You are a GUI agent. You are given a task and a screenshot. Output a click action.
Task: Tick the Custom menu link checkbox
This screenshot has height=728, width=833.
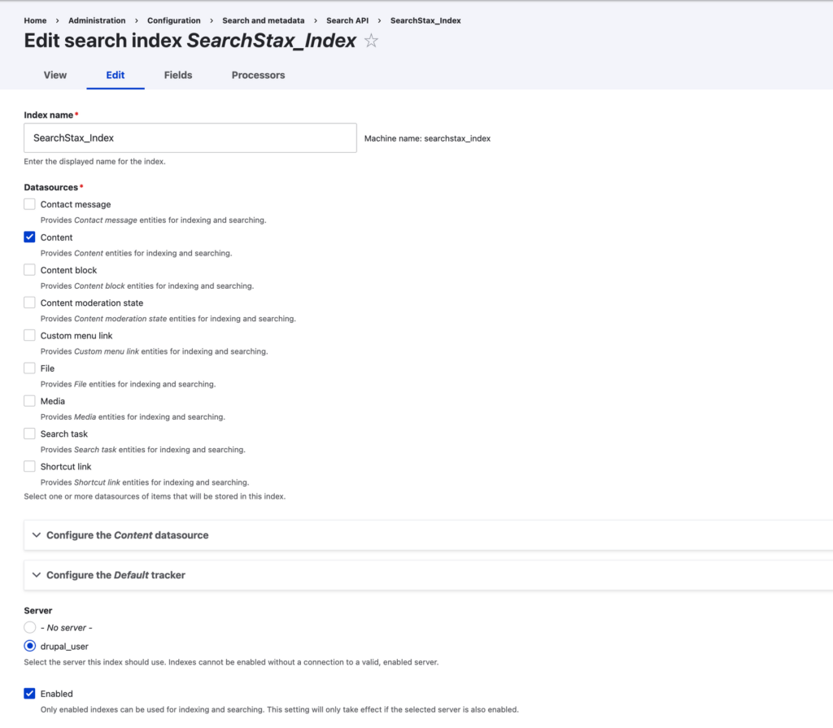click(x=30, y=335)
